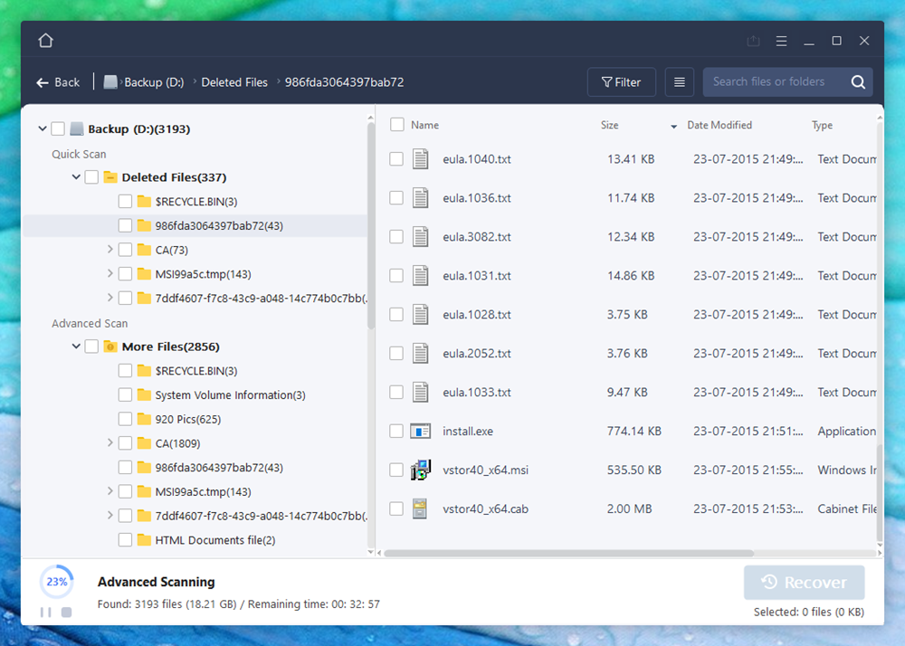Check the eula.1040.txt checkbox
905x646 pixels.
(x=396, y=159)
